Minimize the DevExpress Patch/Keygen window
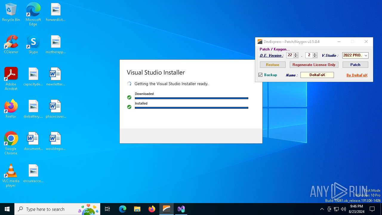Image resolution: width=382 pixels, height=215 pixels. [339, 42]
